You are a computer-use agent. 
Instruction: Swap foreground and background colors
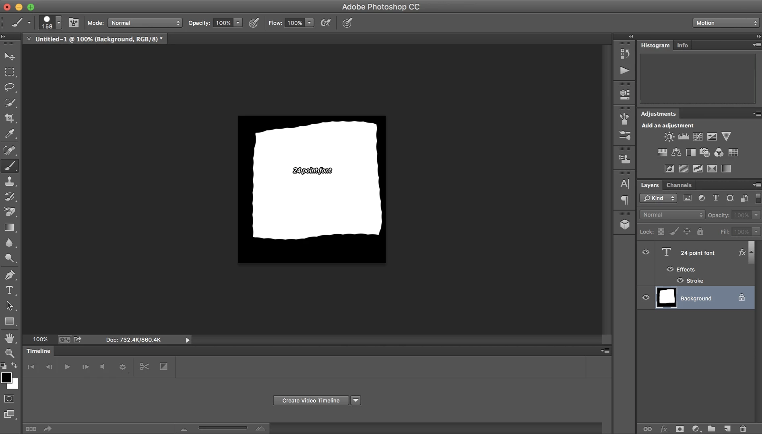14,365
